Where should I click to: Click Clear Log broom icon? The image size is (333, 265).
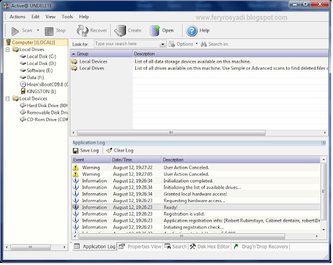(x=109, y=151)
